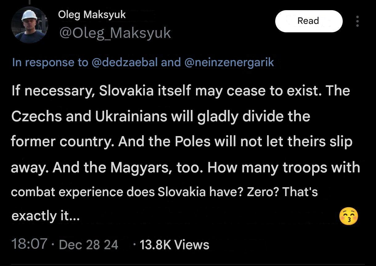Click the word 'Ukrainians' in the post
The width and height of the screenshot is (376, 266).
[131, 116]
